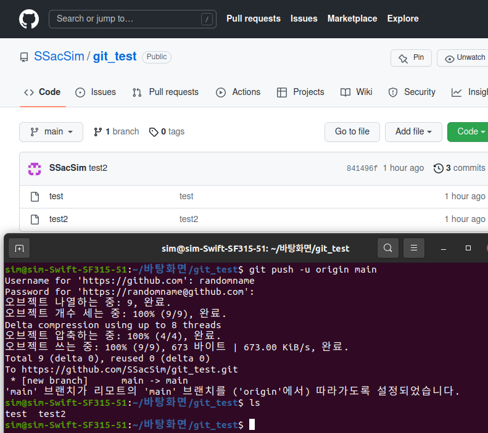This screenshot has height=433, width=488.
Task: Open the file named test
Action: [56, 196]
